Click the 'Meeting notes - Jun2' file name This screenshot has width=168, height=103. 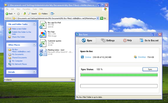coord(56,50)
